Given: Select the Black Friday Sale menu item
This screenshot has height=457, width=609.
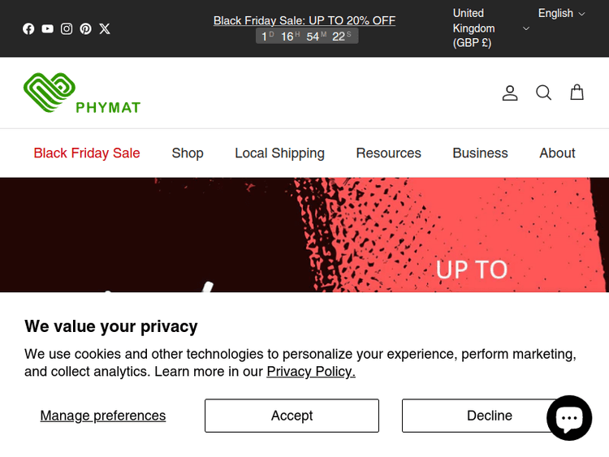Looking at the screenshot, I should [87, 153].
